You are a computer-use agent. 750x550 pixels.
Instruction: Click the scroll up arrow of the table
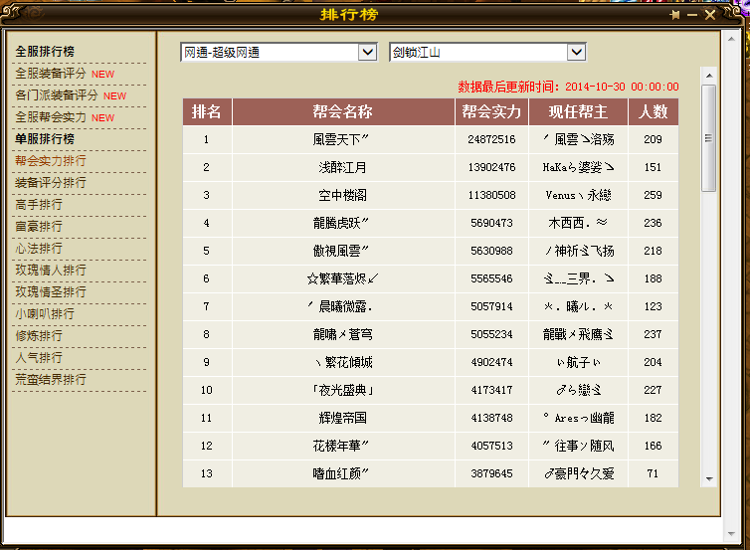pyautogui.click(x=708, y=76)
